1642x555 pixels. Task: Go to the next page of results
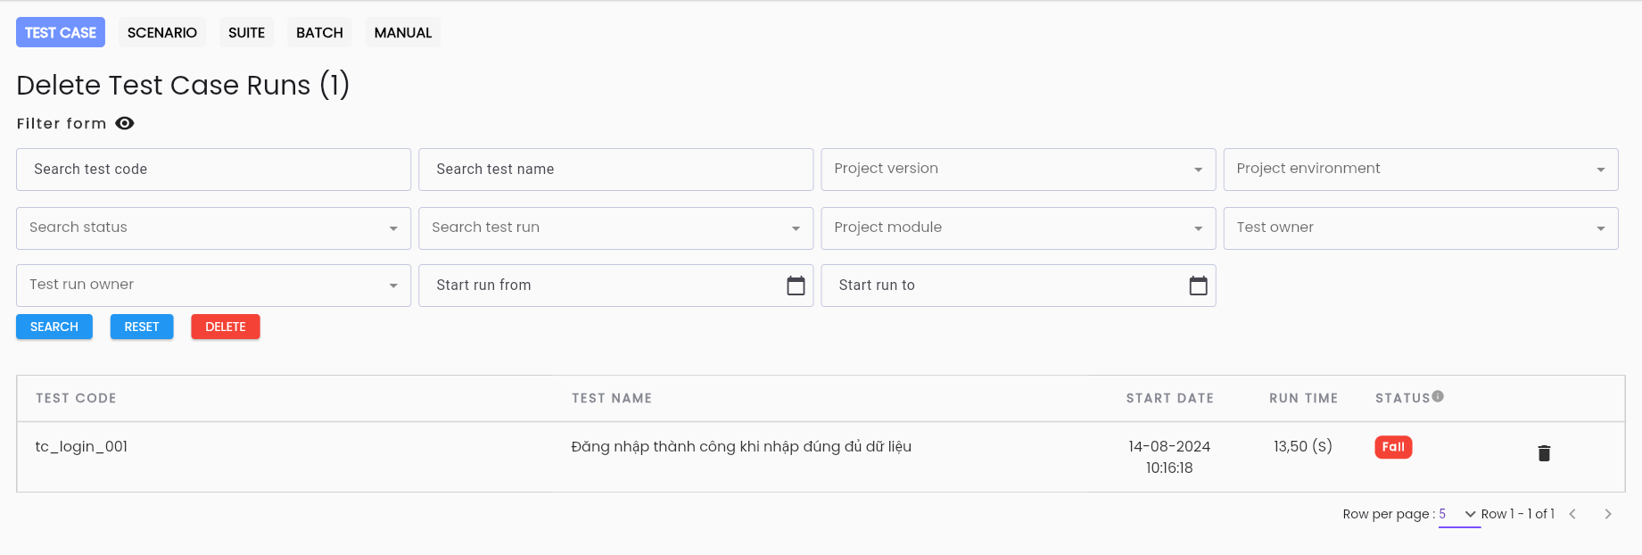[1608, 514]
